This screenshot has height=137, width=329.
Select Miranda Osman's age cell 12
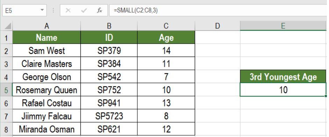[166, 129]
